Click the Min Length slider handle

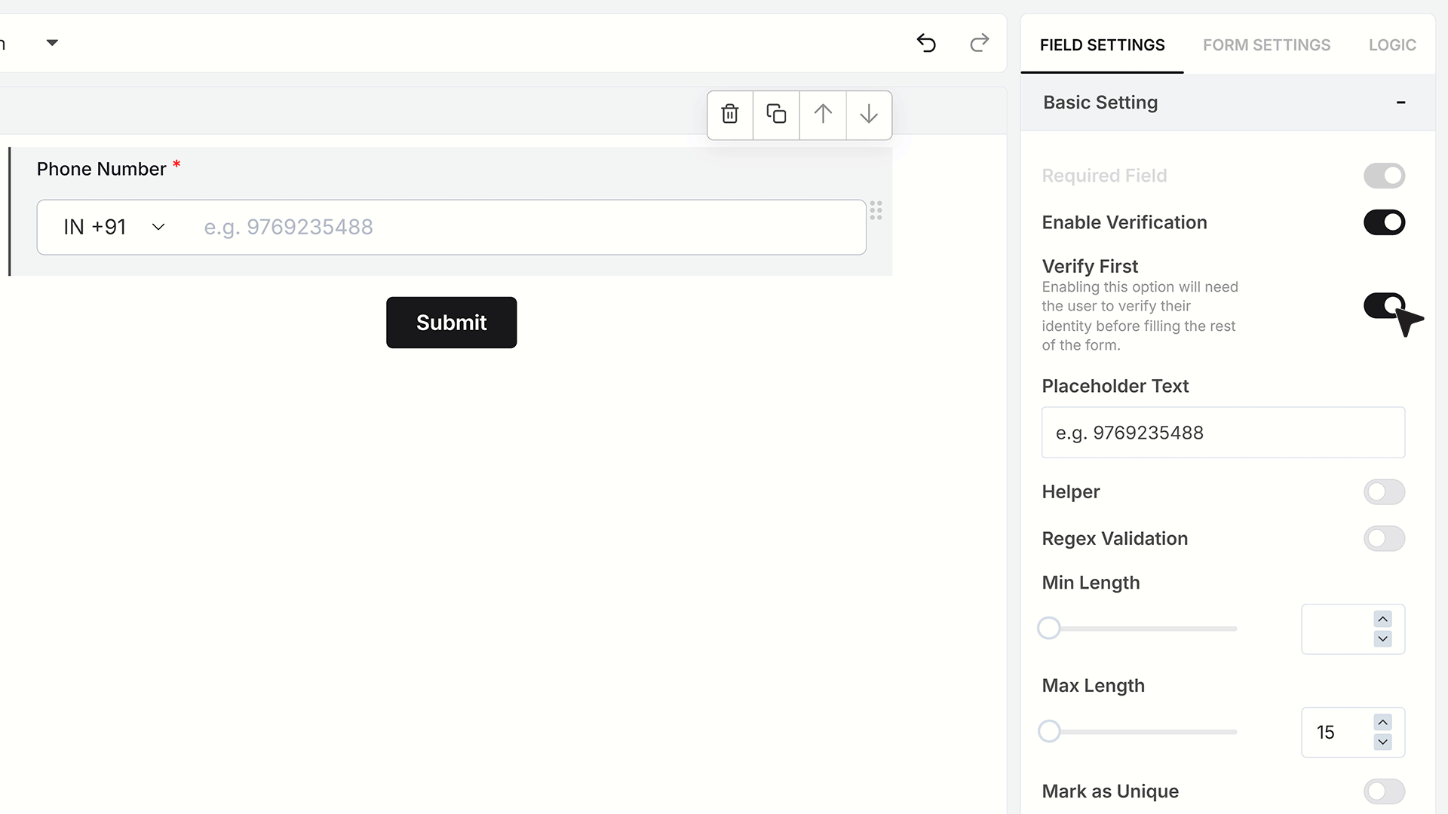pyautogui.click(x=1049, y=628)
